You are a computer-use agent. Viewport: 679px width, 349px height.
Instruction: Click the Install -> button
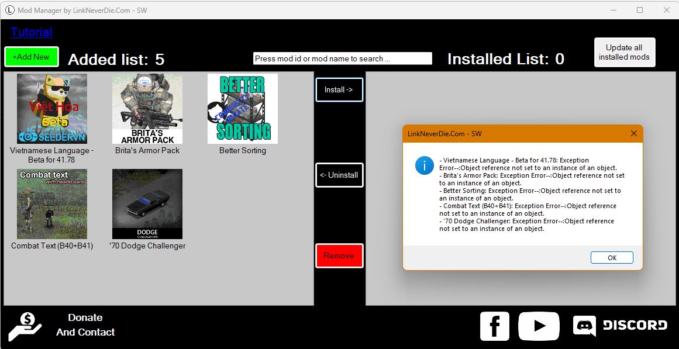coord(339,90)
